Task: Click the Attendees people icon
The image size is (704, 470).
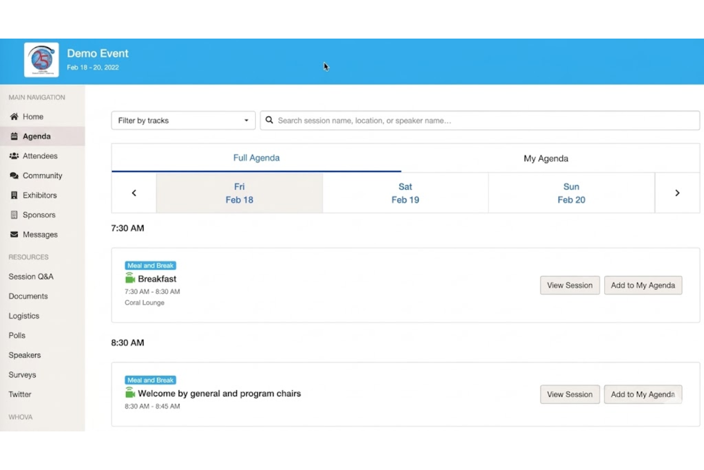Action: [x=14, y=156]
